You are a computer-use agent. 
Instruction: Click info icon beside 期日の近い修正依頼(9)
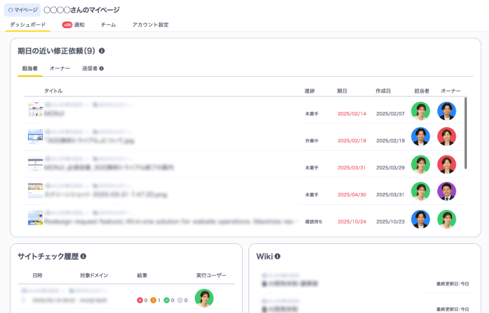(x=102, y=51)
